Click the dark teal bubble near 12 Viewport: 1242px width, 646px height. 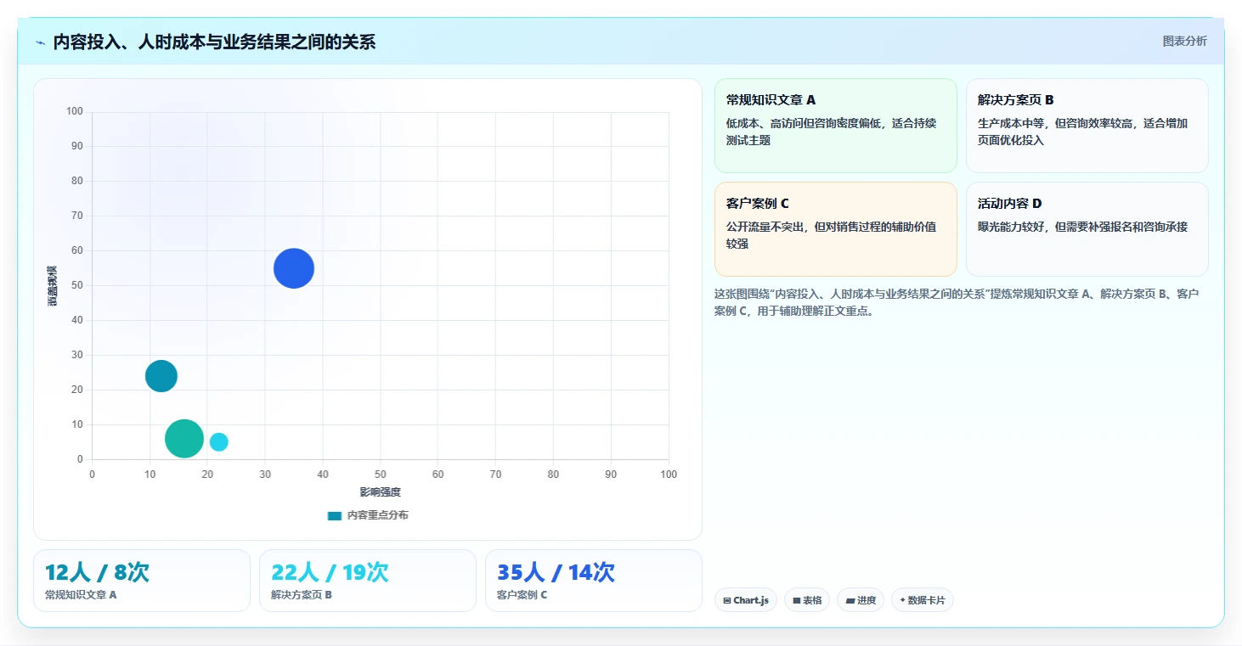tap(161, 376)
